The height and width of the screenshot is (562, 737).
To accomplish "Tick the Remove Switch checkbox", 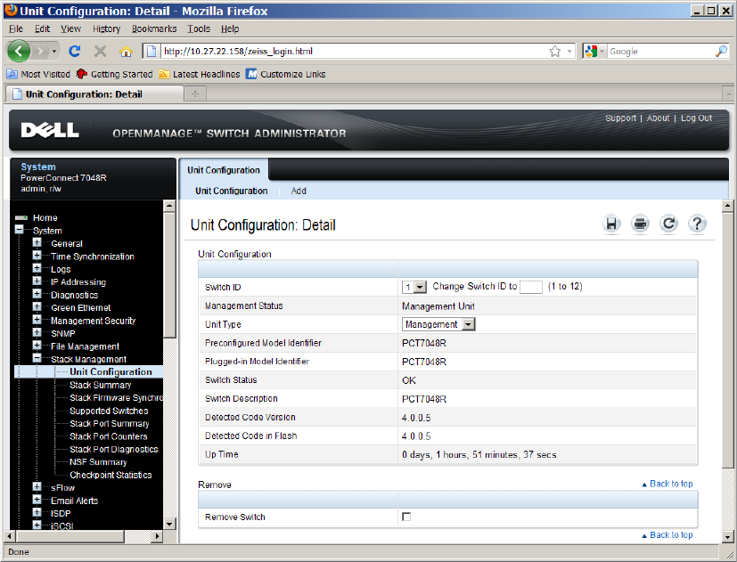I will pyautogui.click(x=406, y=517).
